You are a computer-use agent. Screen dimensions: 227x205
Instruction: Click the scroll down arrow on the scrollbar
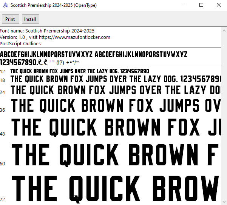[224, 202]
